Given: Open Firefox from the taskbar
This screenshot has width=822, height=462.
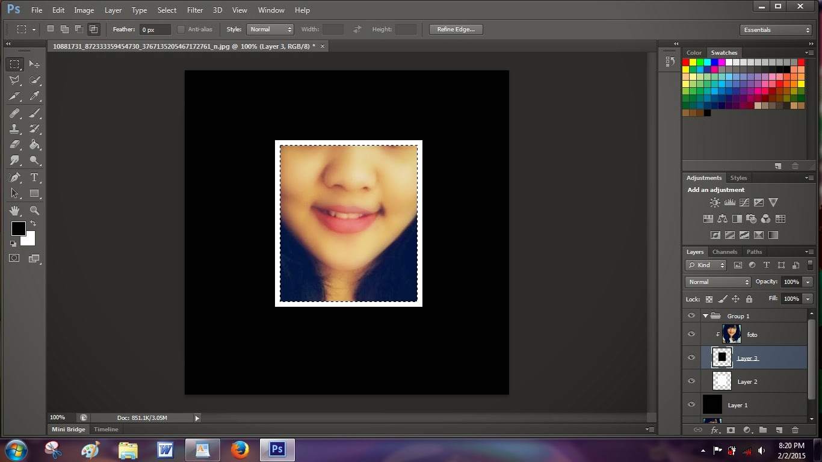Looking at the screenshot, I should coord(239,449).
